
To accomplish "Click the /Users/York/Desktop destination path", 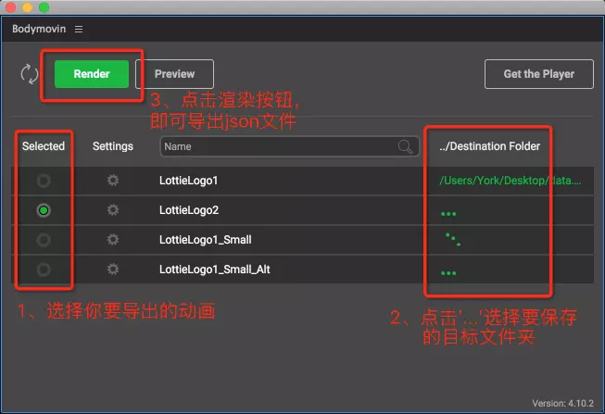I will coord(510,181).
